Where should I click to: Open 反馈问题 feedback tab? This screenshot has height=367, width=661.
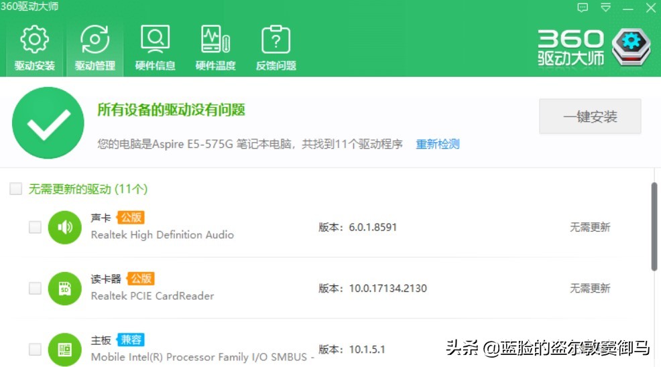[x=276, y=48]
